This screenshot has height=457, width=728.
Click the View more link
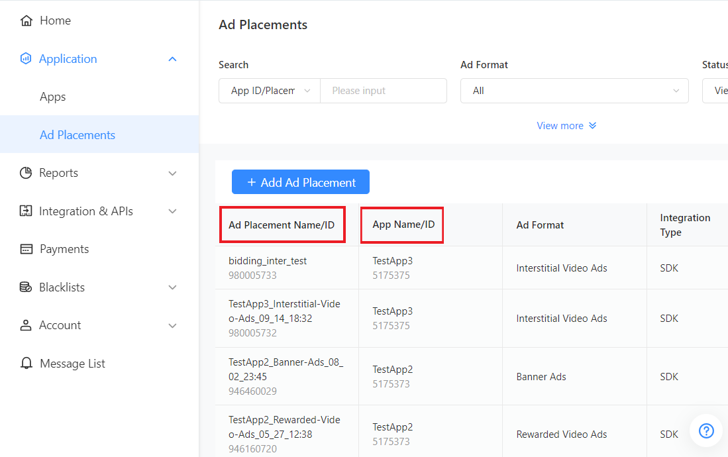pyautogui.click(x=566, y=126)
